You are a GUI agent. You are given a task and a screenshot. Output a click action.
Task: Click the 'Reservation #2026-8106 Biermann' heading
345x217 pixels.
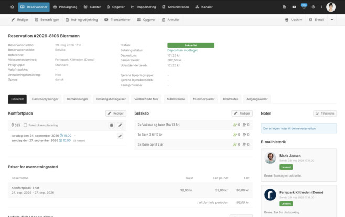44,36
